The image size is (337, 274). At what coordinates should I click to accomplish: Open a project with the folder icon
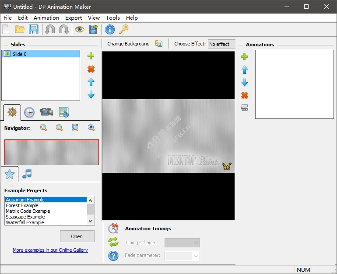tap(20, 29)
